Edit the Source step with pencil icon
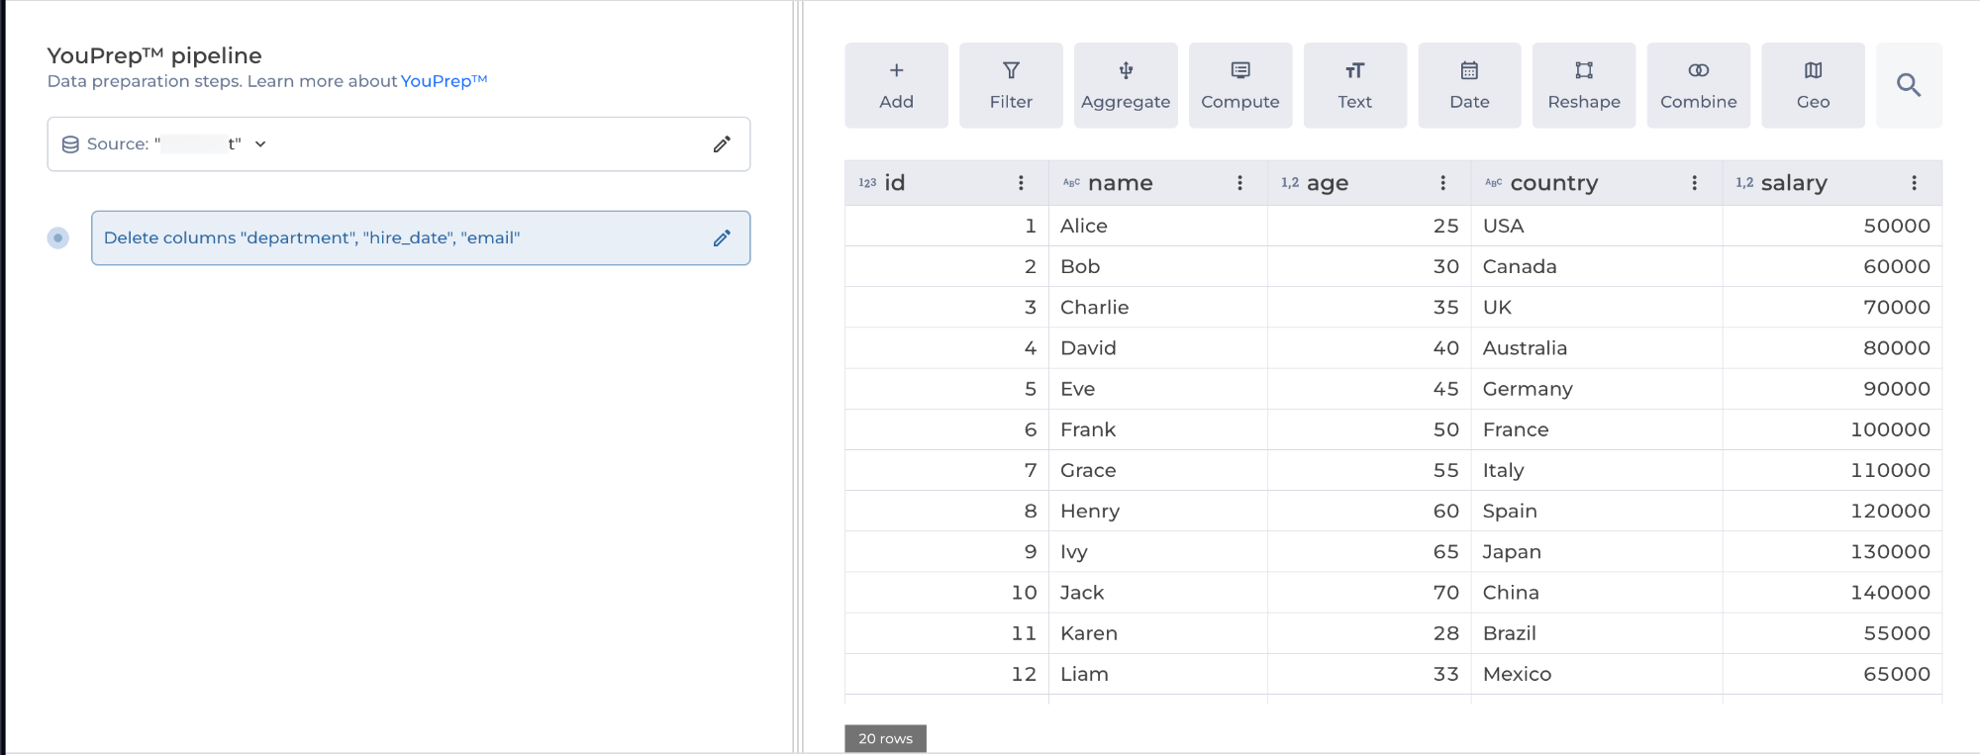The height and width of the screenshot is (755, 1980). click(x=722, y=144)
